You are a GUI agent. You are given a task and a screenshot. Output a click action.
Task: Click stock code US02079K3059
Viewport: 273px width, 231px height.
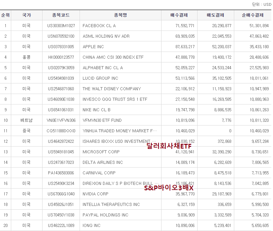tap(61, 68)
